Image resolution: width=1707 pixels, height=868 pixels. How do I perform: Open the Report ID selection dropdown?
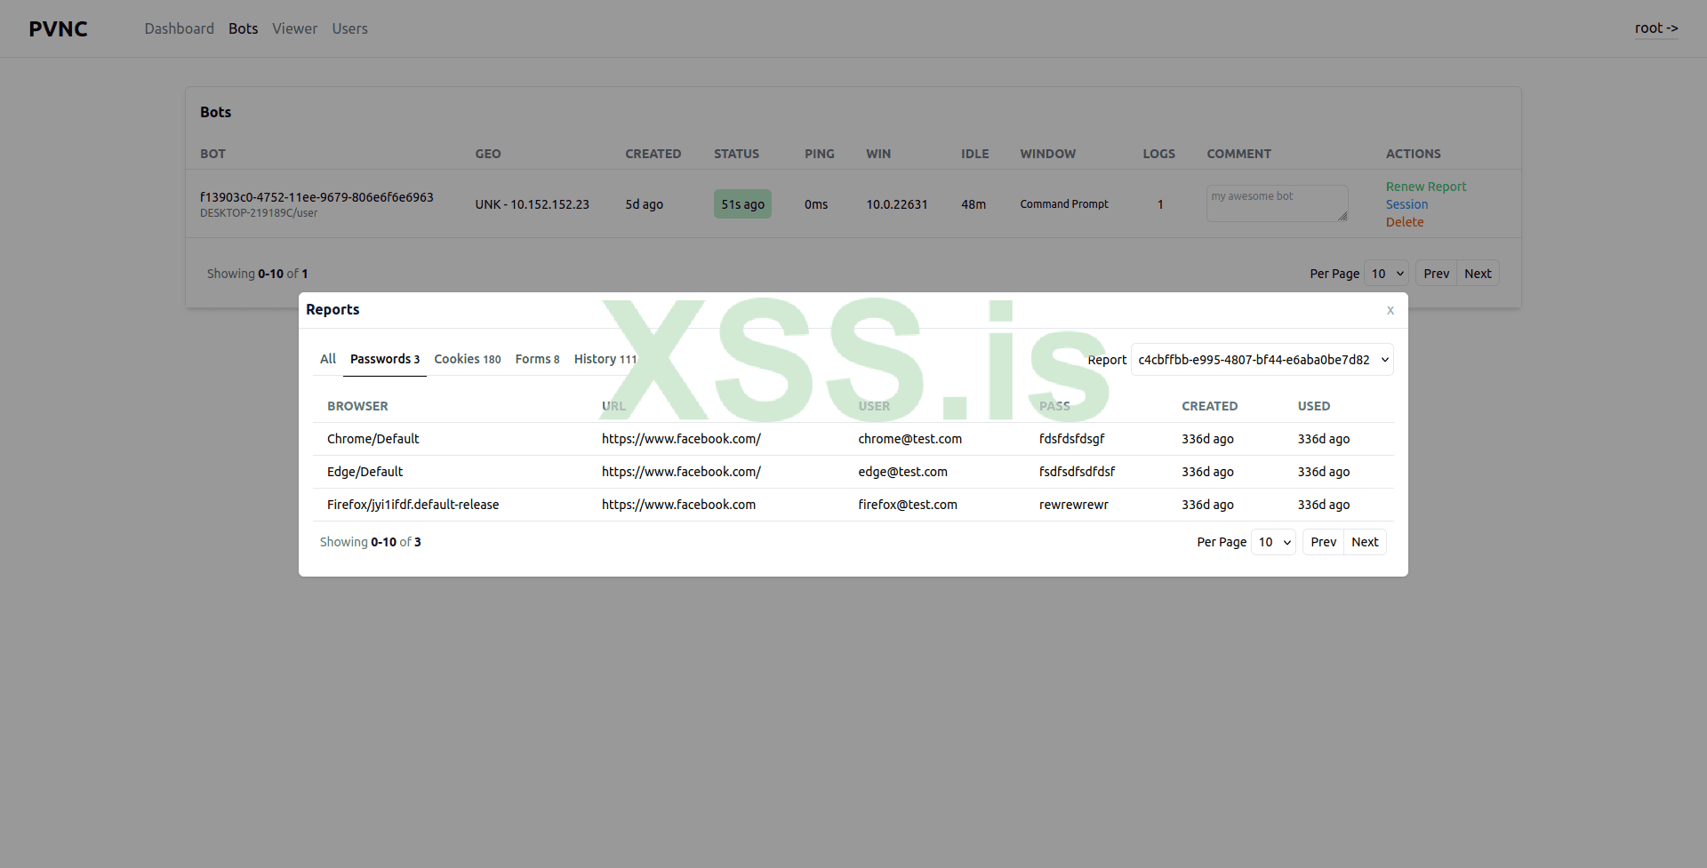(1262, 360)
